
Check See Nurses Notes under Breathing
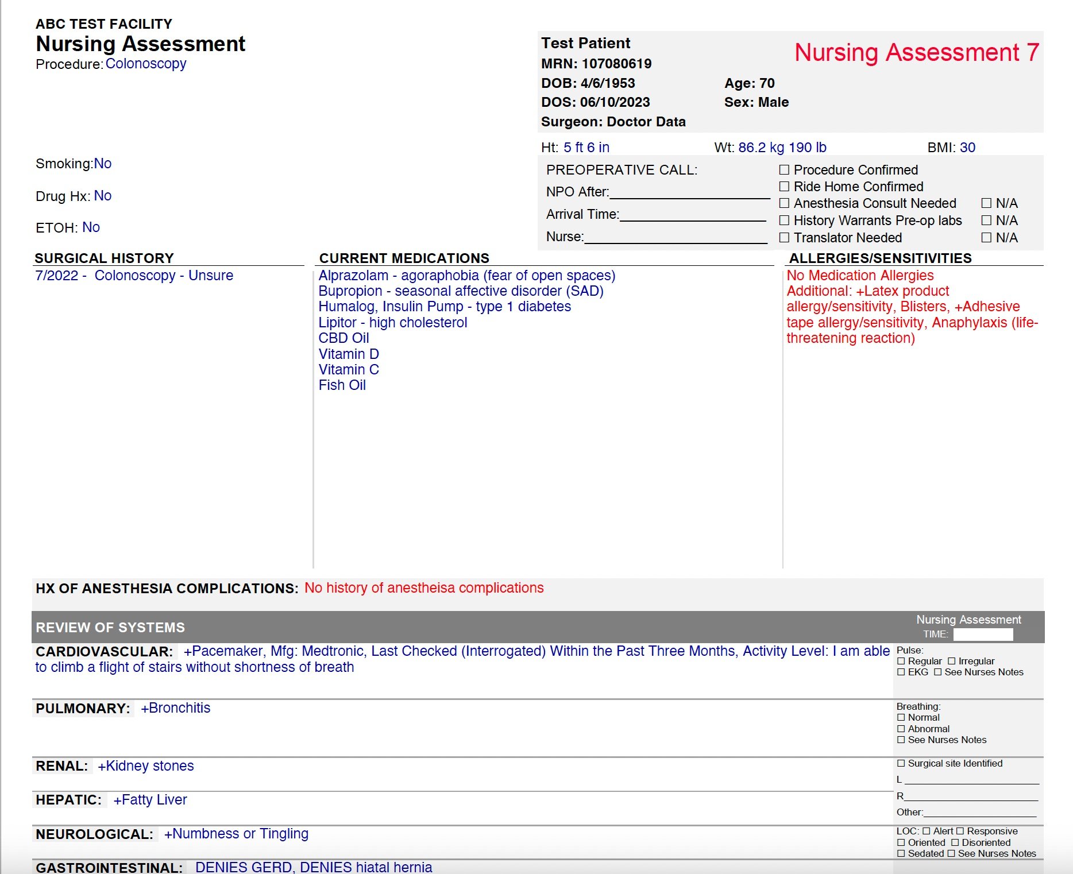pos(901,740)
